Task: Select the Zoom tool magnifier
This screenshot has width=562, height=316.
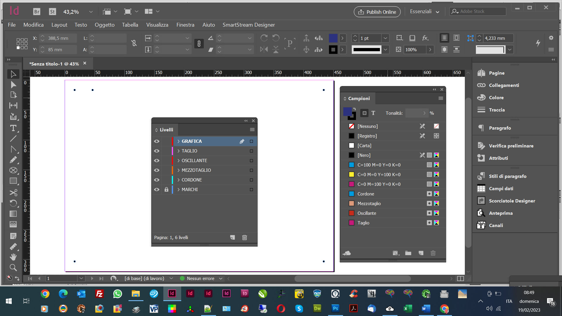Action: coord(13,267)
